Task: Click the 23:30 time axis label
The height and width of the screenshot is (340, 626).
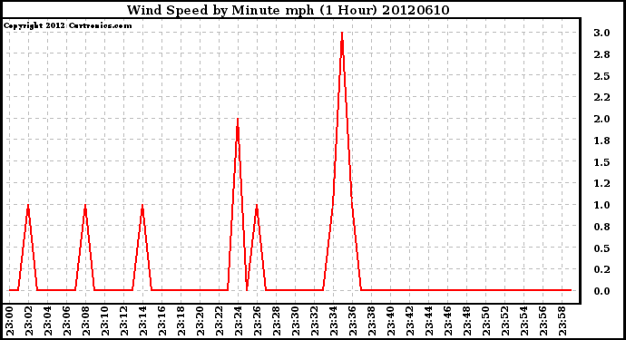Action: point(296,321)
